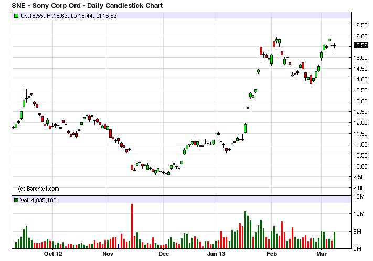Click the single dark blue volume bar in November
This screenshot has height=261, width=373.
click(118, 246)
